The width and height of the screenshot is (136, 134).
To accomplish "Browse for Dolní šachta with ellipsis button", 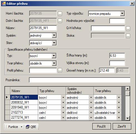I will pos(60,21).
